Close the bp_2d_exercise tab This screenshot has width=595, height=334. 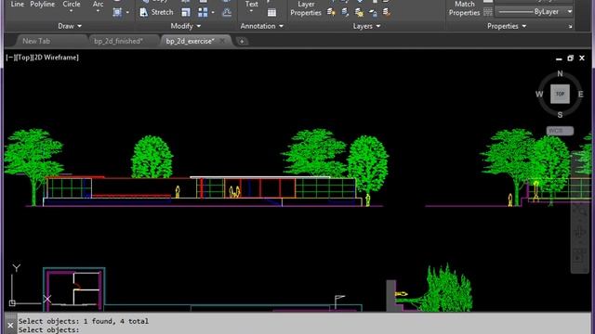point(222,41)
